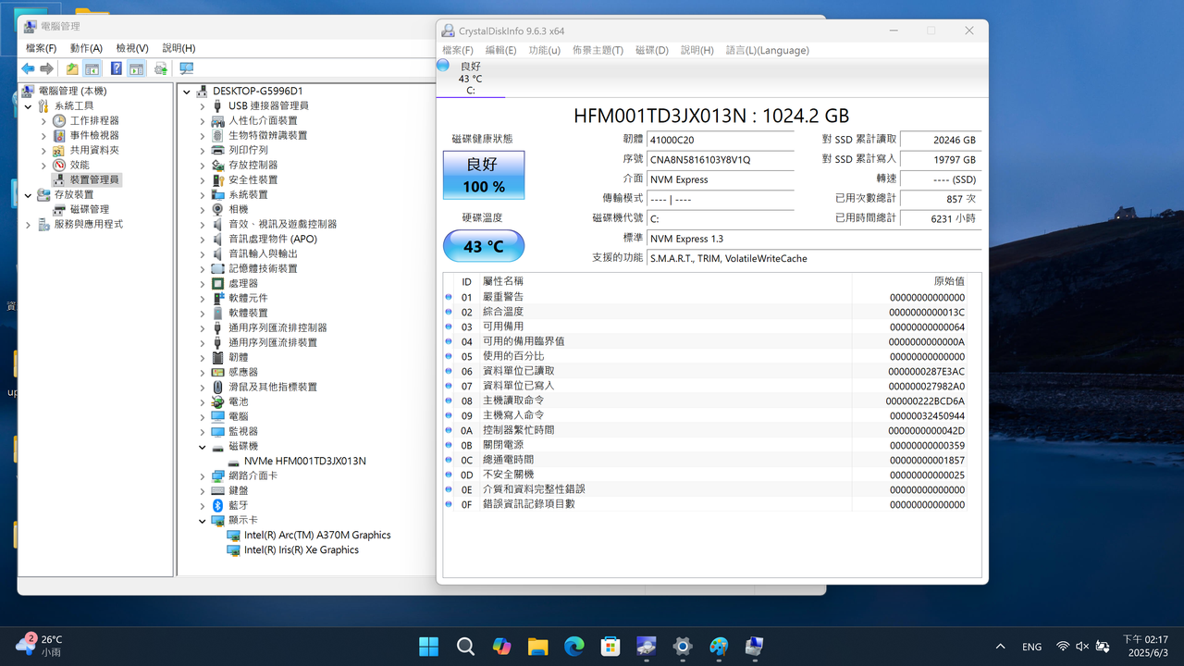Go back with the blue back arrow
1184x666 pixels.
28,68
